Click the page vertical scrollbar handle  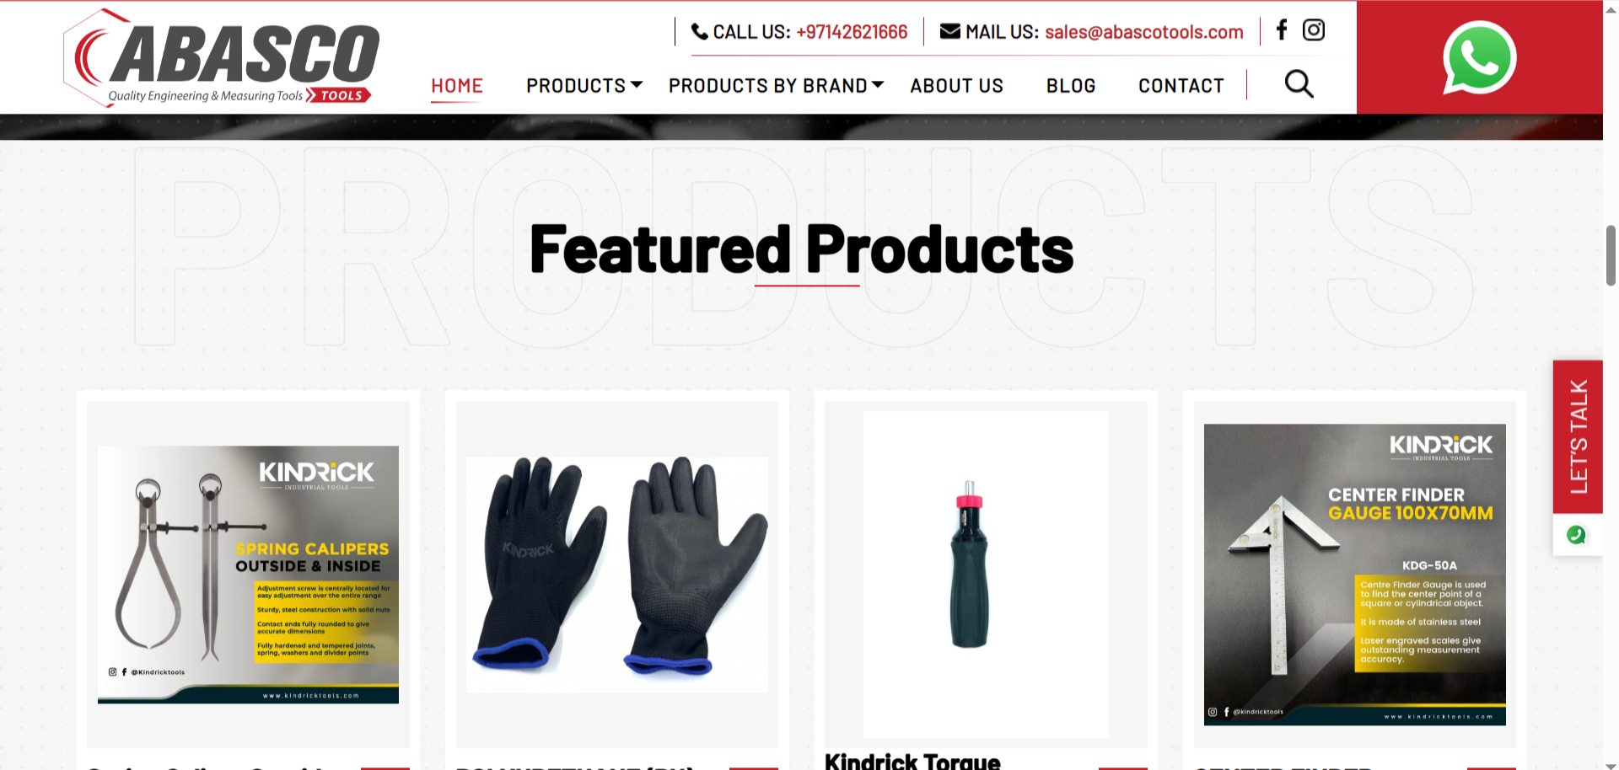1611,255
